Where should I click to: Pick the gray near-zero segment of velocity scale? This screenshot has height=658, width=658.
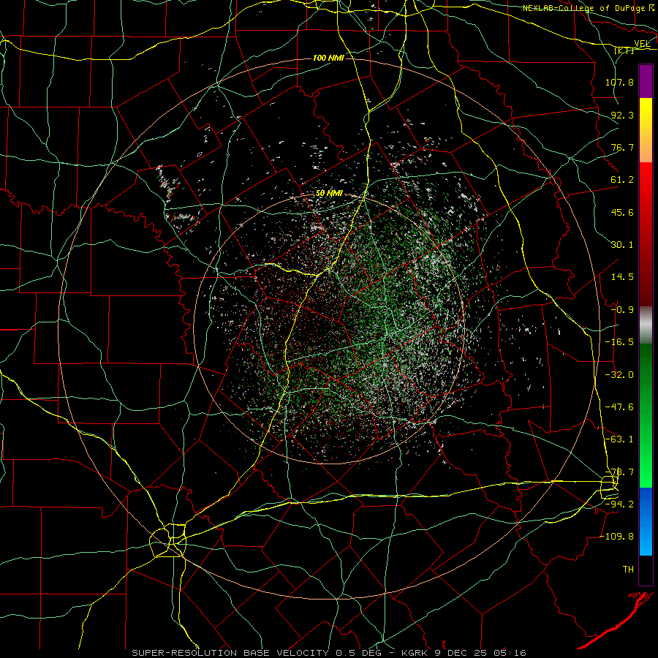pyautogui.click(x=646, y=325)
